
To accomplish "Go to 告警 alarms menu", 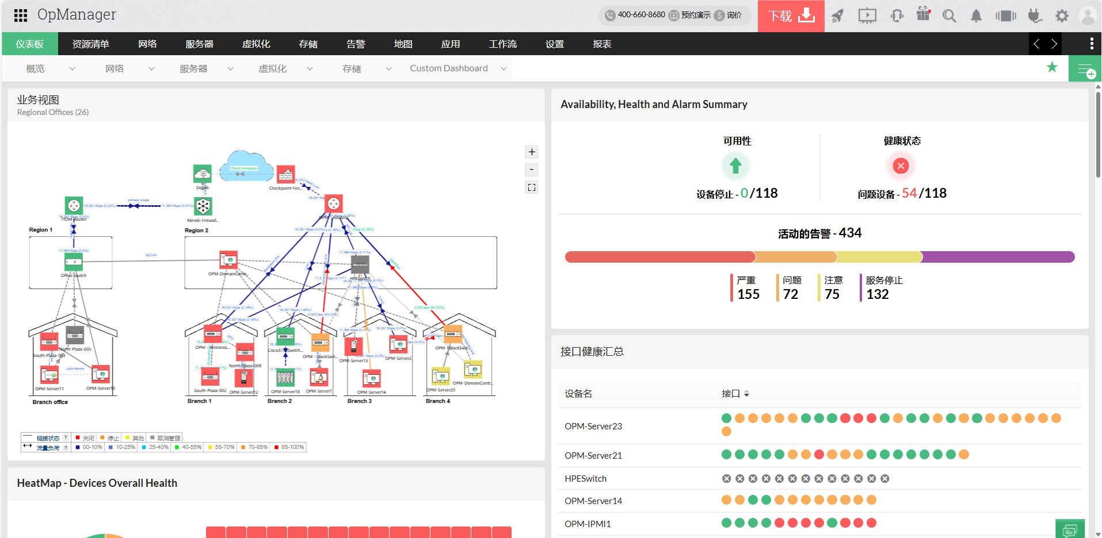I will pos(356,44).
